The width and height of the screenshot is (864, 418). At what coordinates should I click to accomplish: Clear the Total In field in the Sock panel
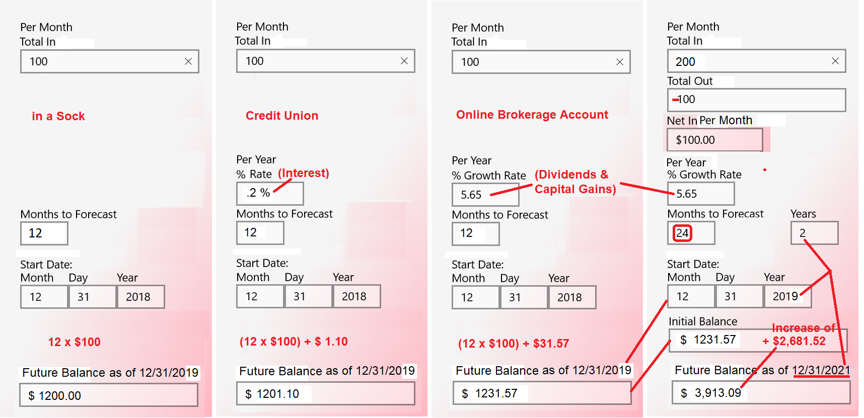(188, 61)
